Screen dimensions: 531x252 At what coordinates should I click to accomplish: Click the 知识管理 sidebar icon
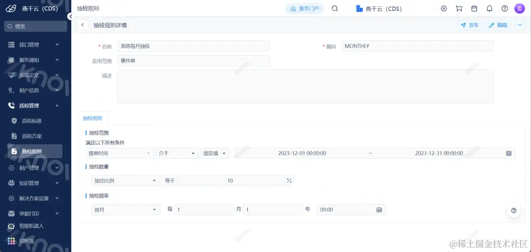click(x=11, y=183)
